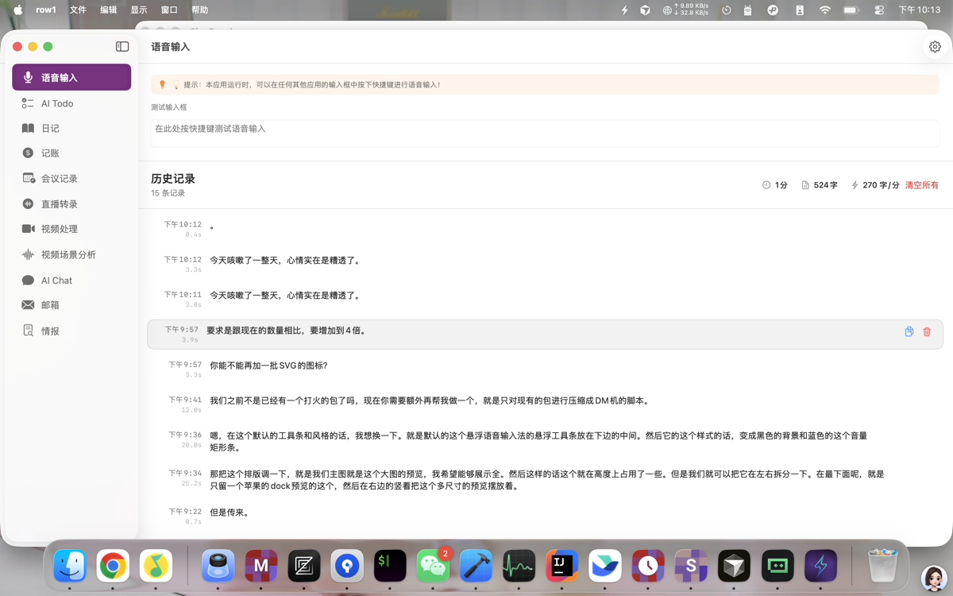The image size is (953, 596).
Task: Open the settings gear at top right
Action: pyautogui.click(x=936, y=46)
